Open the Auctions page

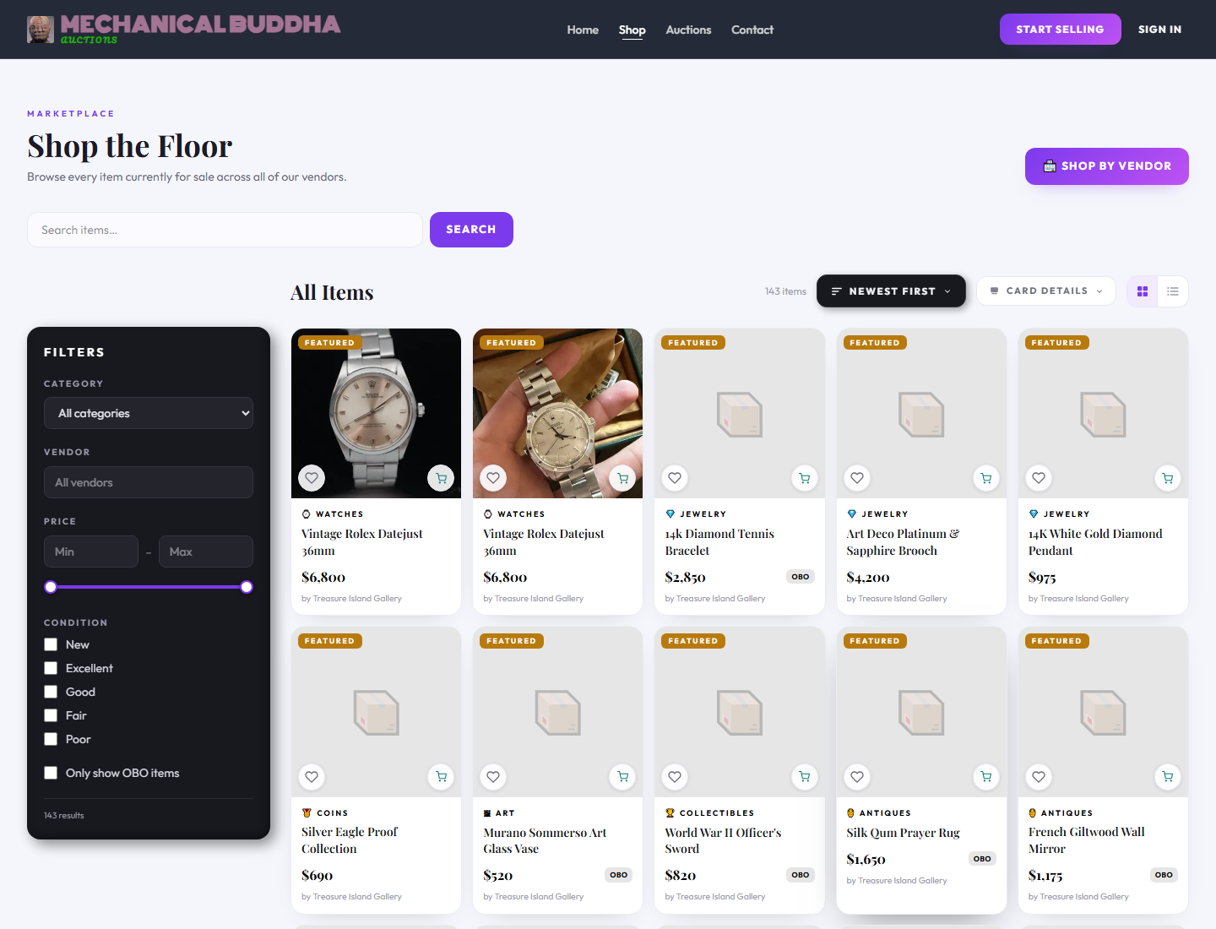click(688, 30)
